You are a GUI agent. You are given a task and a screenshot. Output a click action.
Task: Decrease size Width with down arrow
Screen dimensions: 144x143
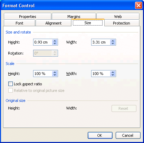(x=113, y=44)
